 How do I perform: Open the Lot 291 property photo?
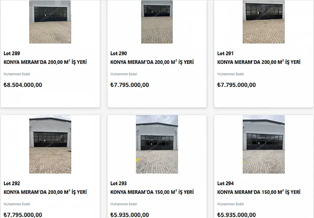[263, 22]
